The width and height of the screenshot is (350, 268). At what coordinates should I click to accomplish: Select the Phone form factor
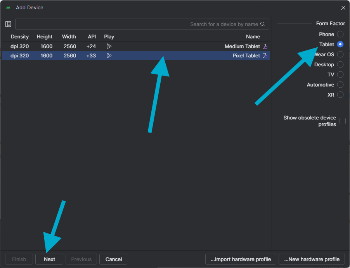[x=340, y=34]
